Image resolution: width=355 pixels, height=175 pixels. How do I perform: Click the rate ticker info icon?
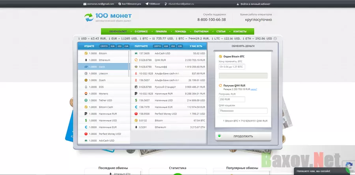[x=275, y=39]
